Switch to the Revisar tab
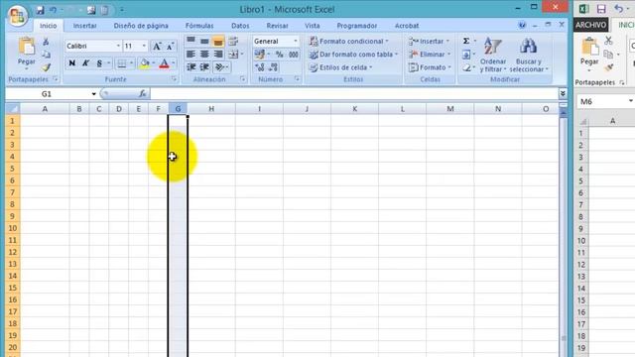 click(277, 26)
